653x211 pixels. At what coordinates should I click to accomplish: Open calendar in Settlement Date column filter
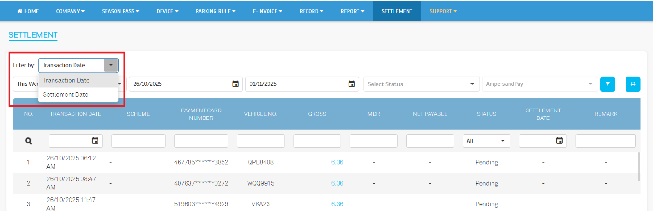[560, 141]
